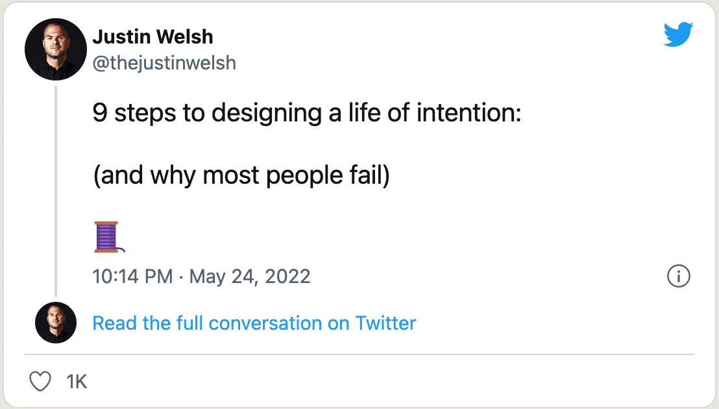Viewport: 719px width, 409px height.
Task: Click the small avatar beside the conversation link
Action: (x=56, y=323)
